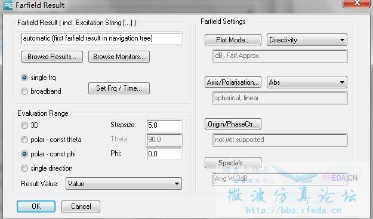Expand the Abs polarisation dropdown
Viewport: 373px width, 219px height.
pos(307,82)
